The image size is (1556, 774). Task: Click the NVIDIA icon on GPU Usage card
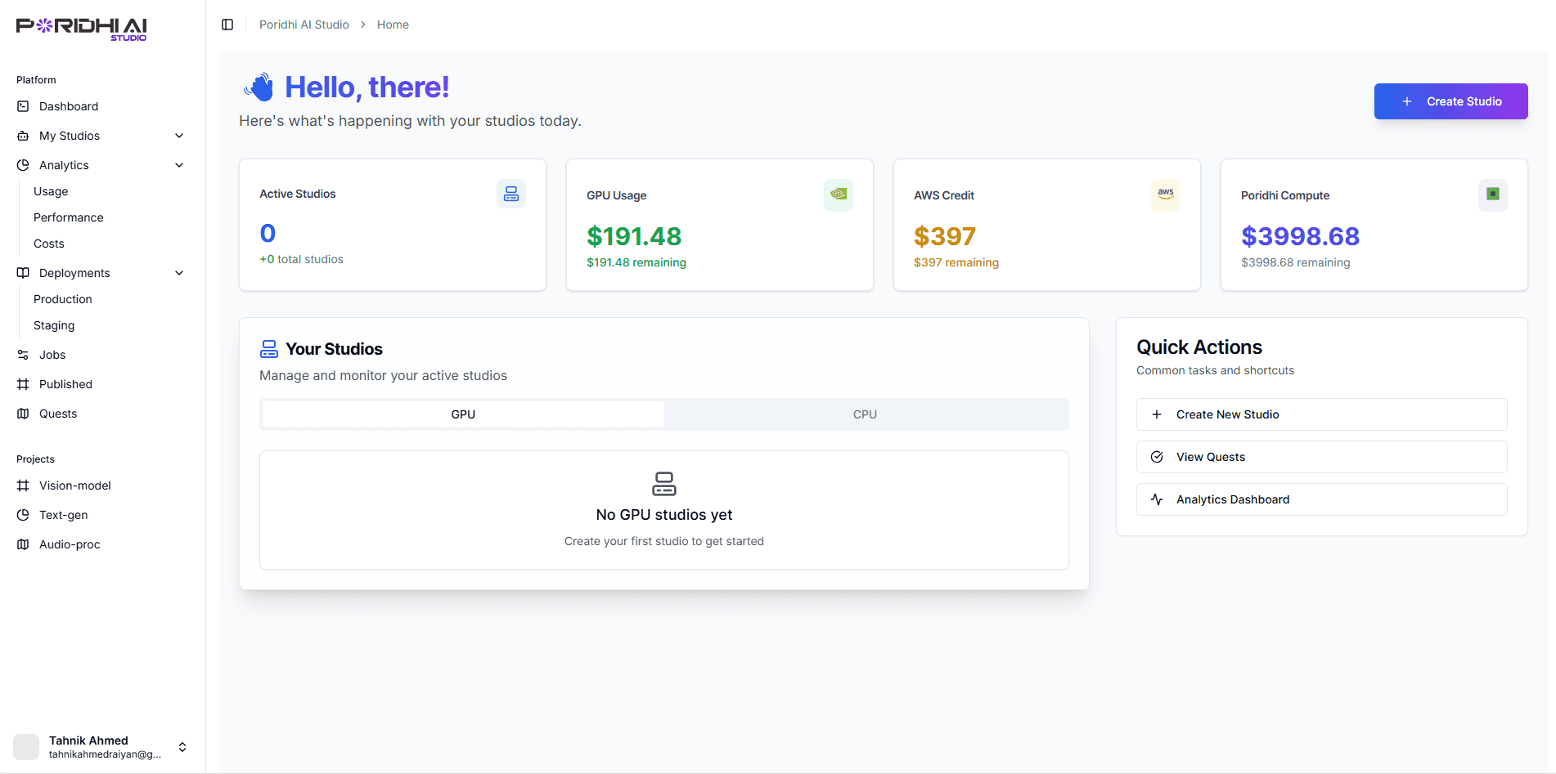pyautogui.click(x=839, y=195)
